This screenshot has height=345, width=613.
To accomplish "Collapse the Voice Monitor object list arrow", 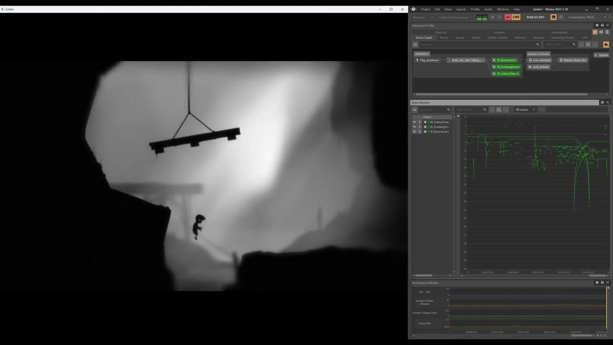I will [458, 116].
